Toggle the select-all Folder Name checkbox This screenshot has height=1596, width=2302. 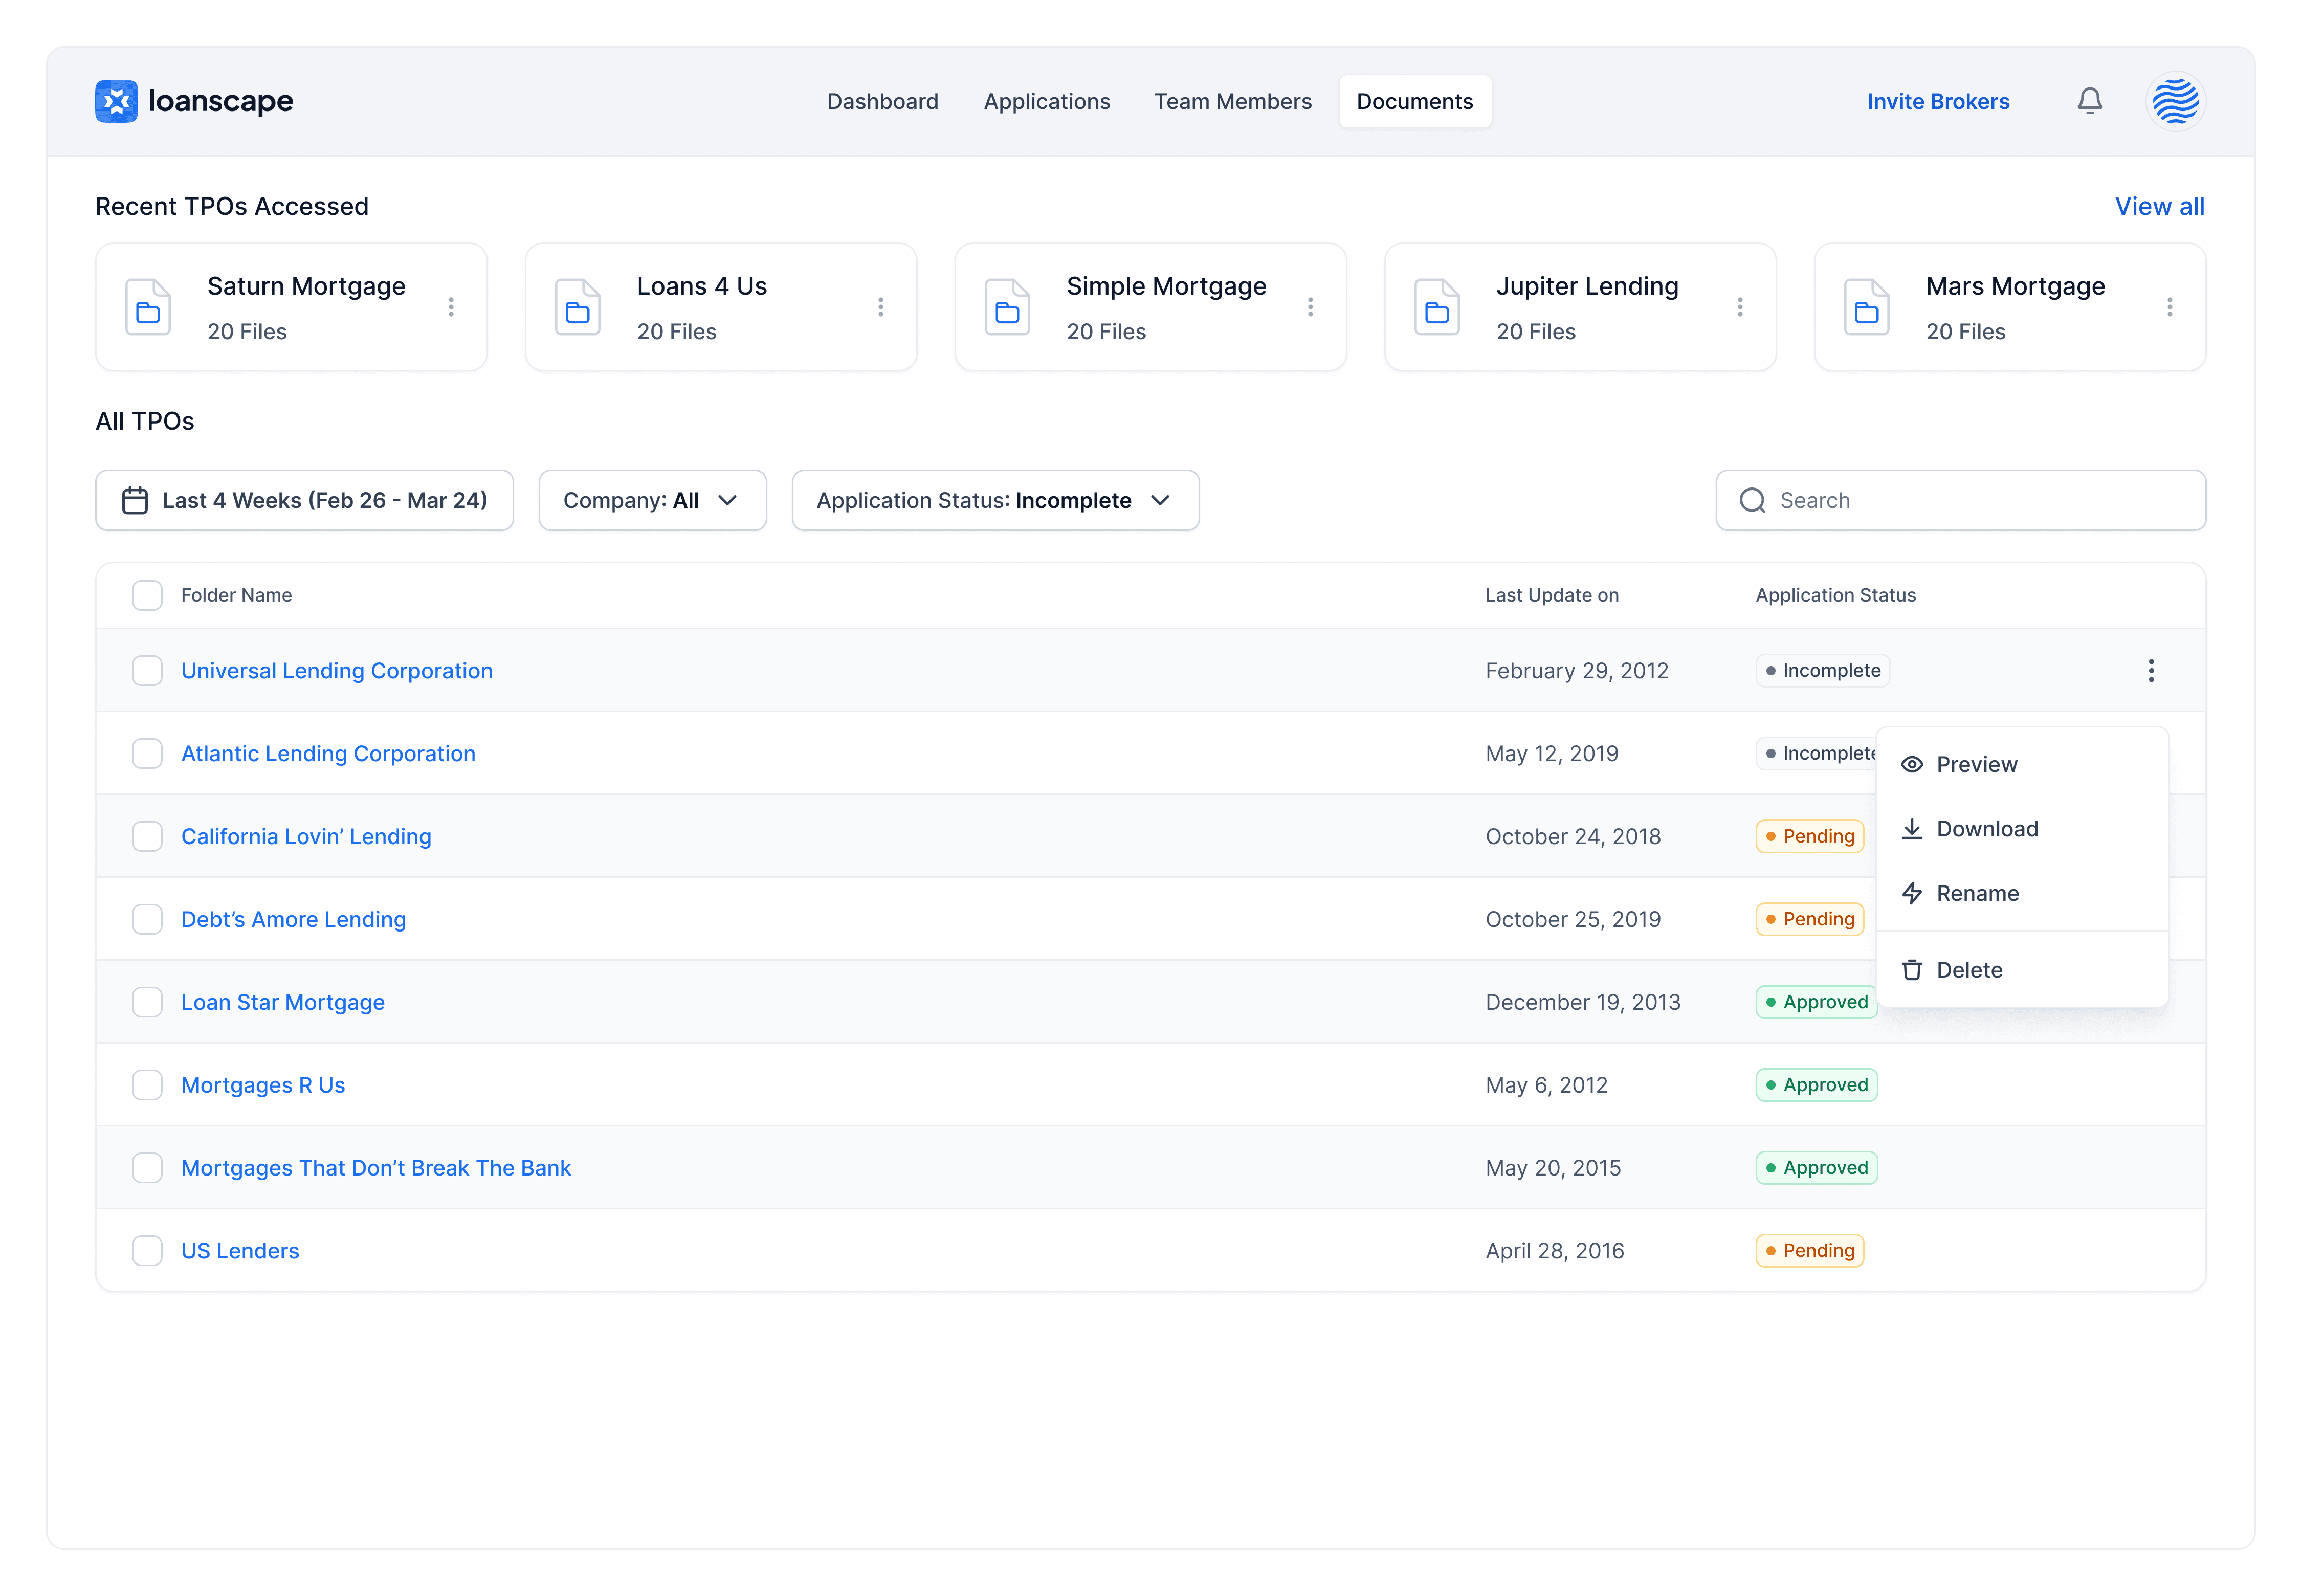click(x=147, y=595)
